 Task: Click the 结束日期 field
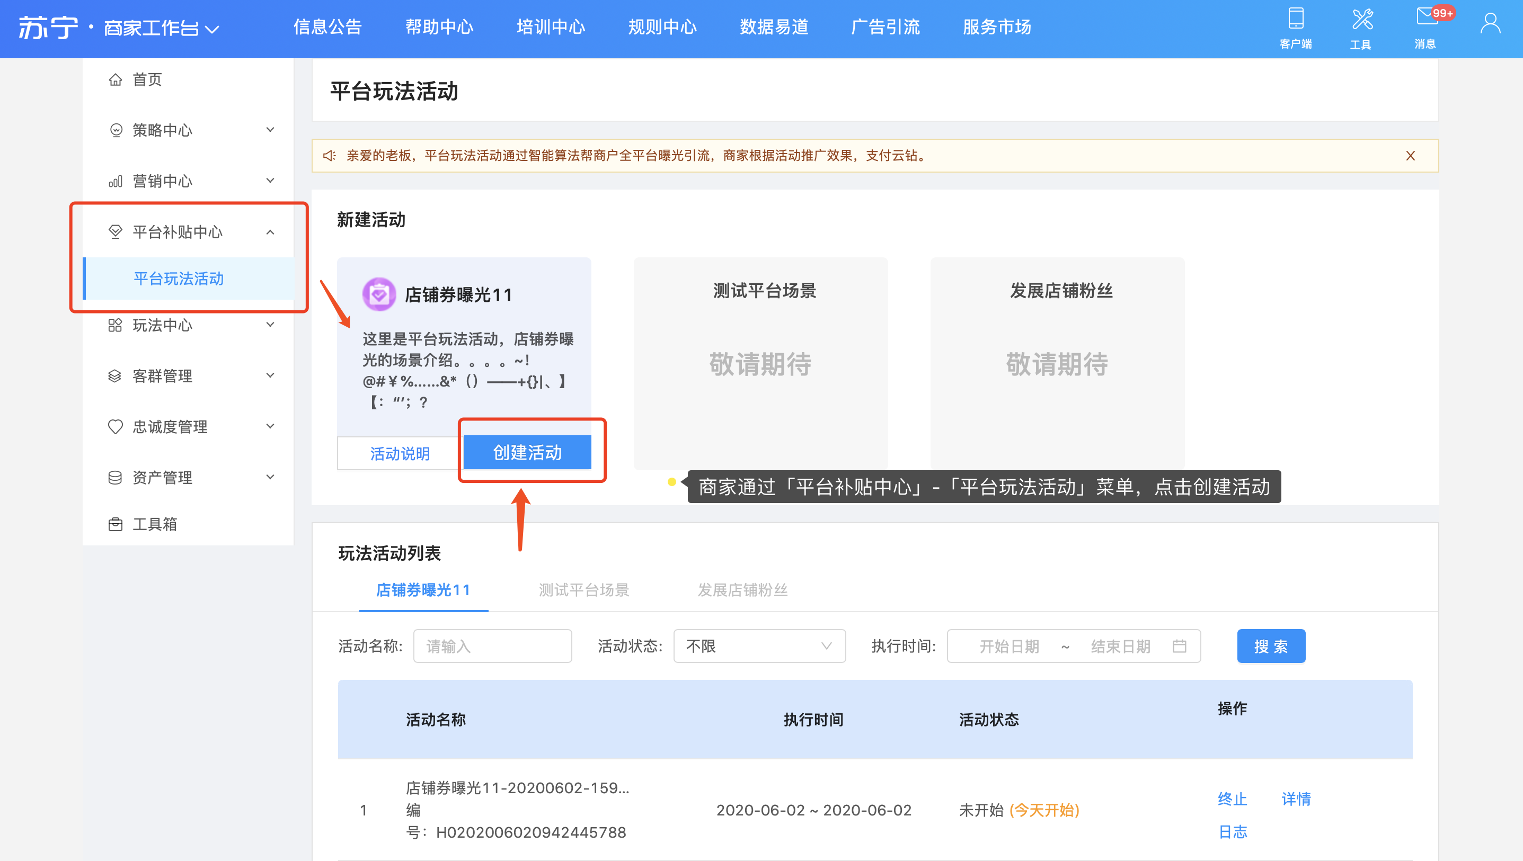click(x=1121, y=647)
